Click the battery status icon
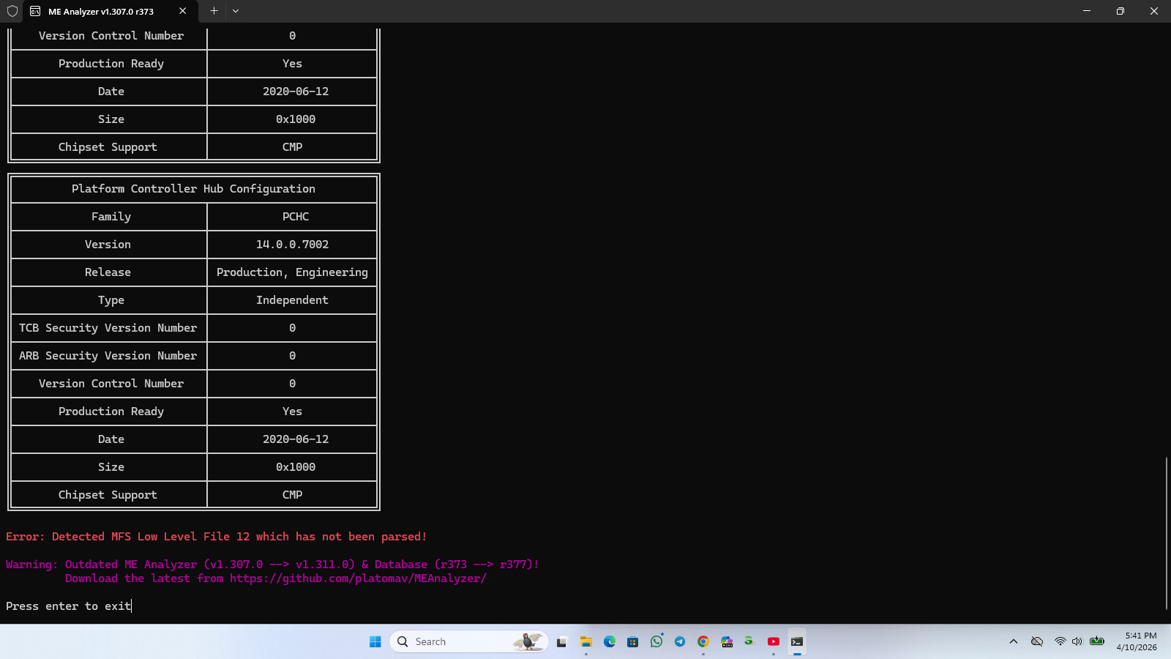The width and height of the screenshot is (1171, 659). tap(1096, 641)
